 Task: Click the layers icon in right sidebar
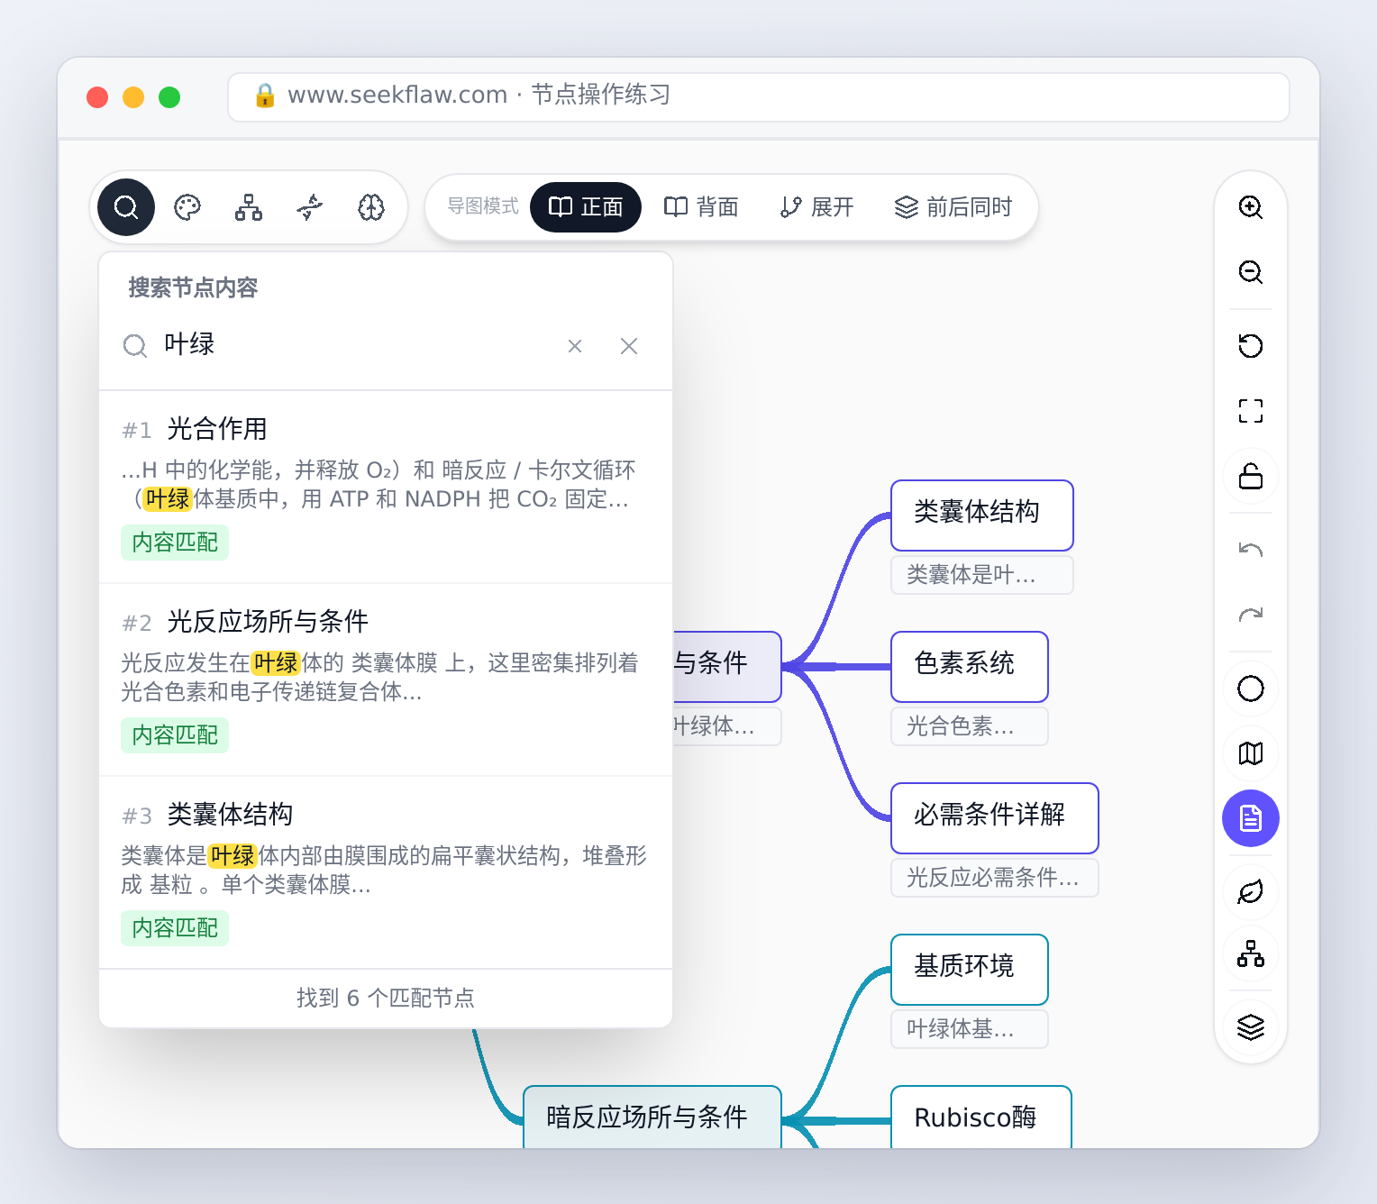(1251, 1027)
